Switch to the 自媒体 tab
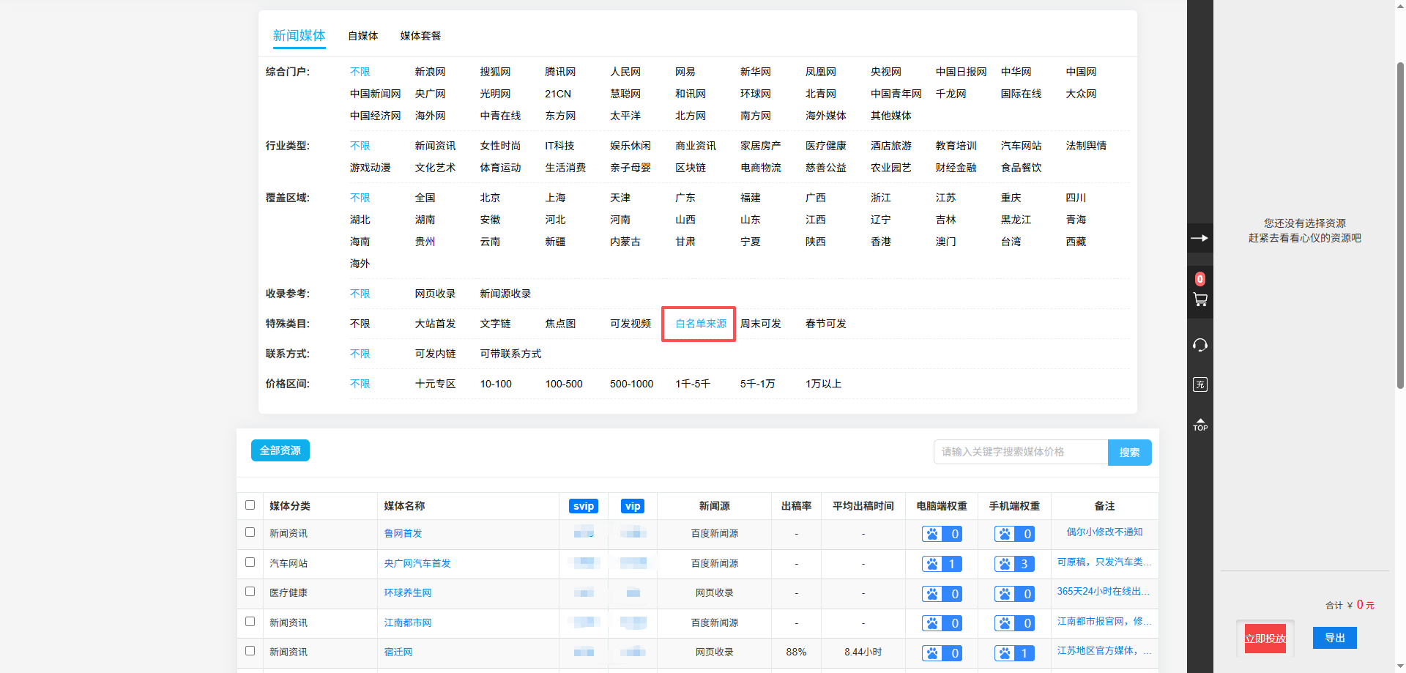The image size is (1406, 673). pos(362,36)
